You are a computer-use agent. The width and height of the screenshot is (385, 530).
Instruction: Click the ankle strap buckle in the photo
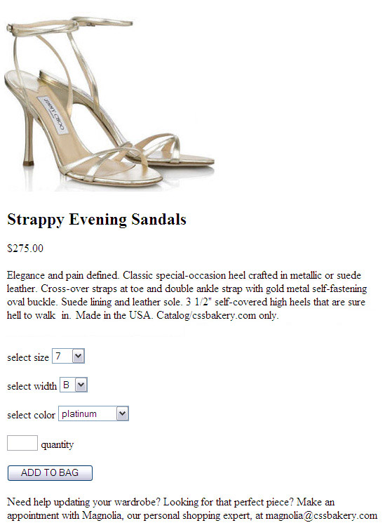click(11, 28)
